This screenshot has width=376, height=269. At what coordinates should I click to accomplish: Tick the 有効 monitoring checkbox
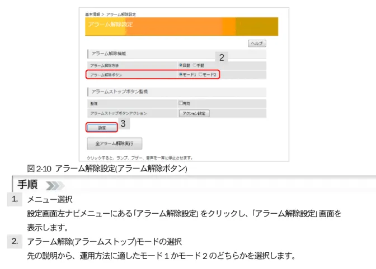[x=181, y=103]
